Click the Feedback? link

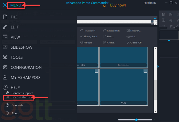pyautogui.click(x=150, y=3)
